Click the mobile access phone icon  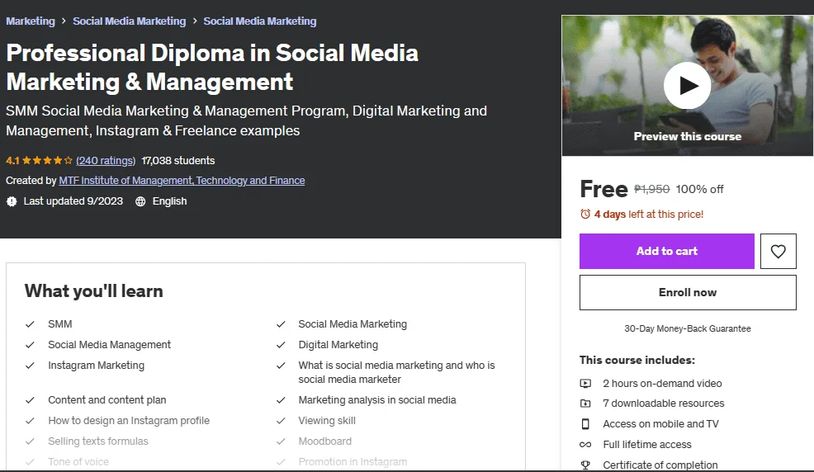[x=585, y=424]
